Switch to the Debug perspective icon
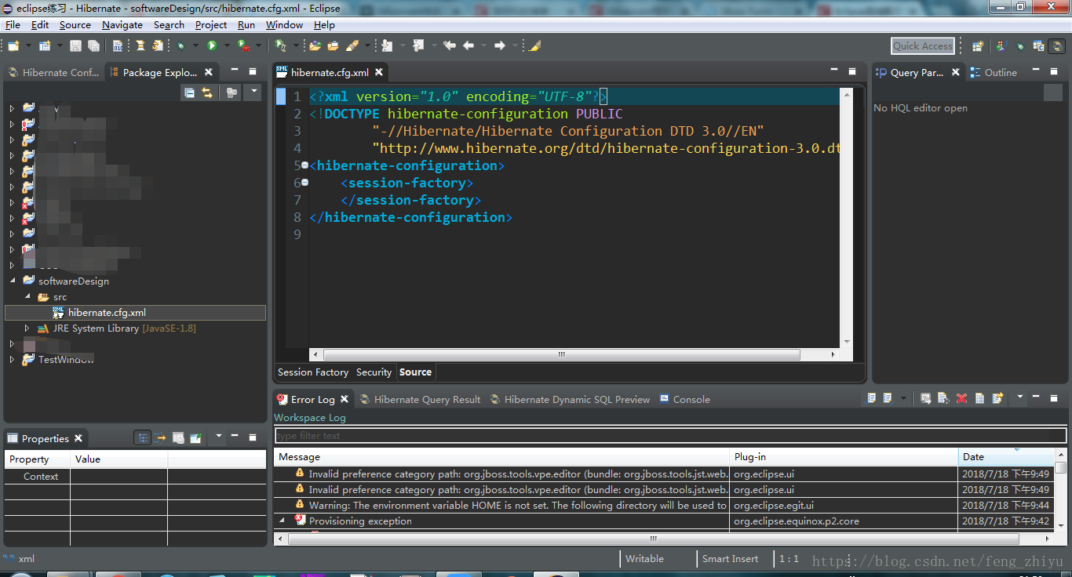 pos(1019,46)
